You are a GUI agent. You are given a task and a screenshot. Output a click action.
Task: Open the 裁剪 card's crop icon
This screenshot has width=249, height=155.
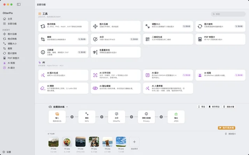[x=43, y=39]
